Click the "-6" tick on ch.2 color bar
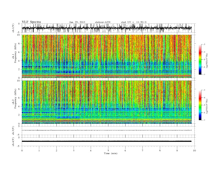The height and width of the screenshot is (169, 219). pyautogui.click(x=204, y=113)
